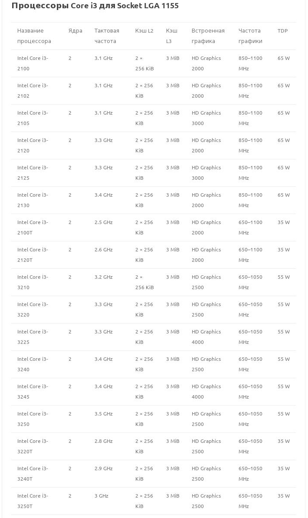
Task: Click the 3.5 GHz clock speed value
Action: 103,414
